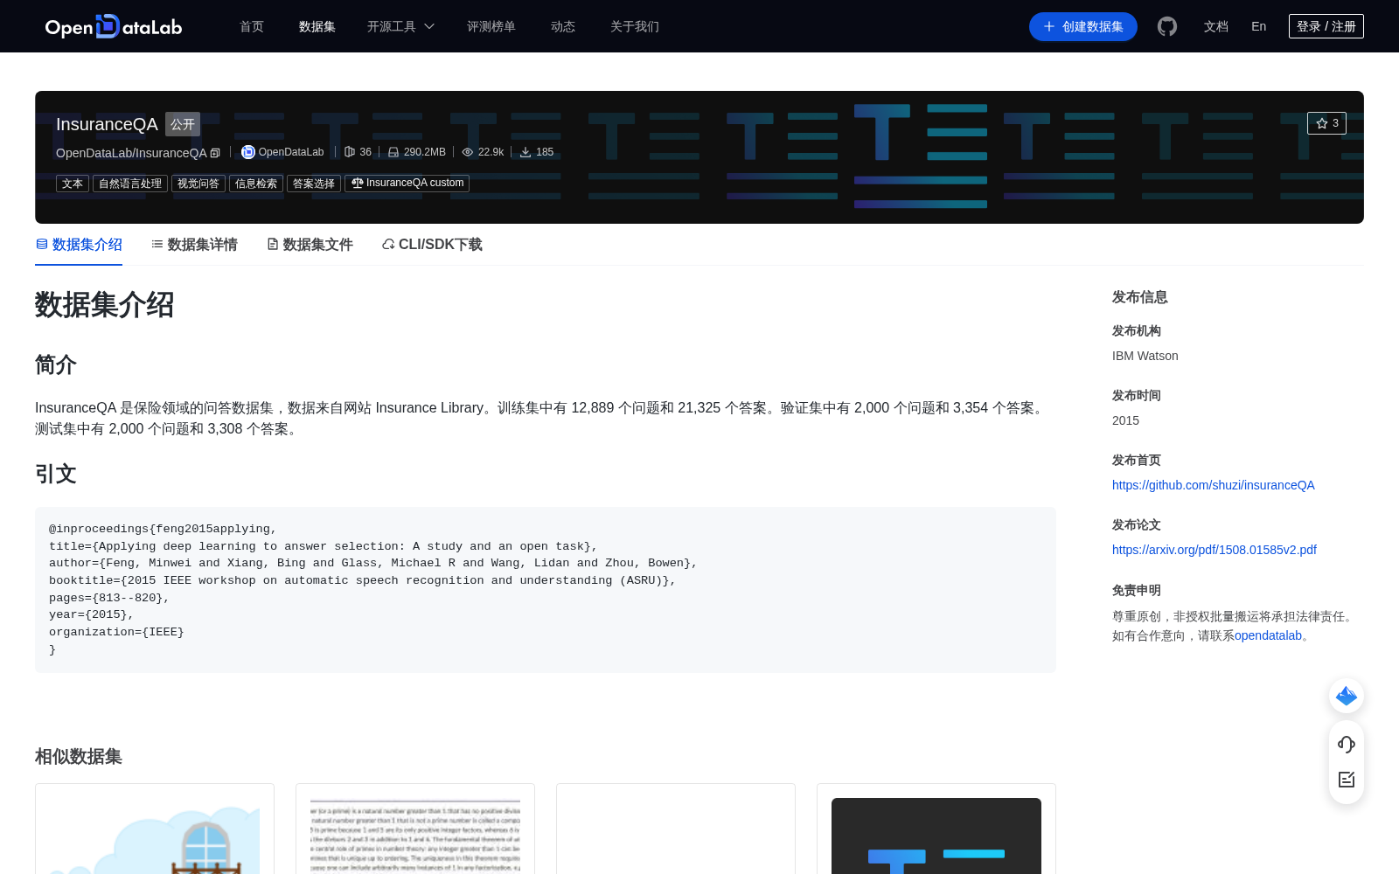This screenshot has height=874, width=1399.
Task: Copy the OpenDataLab/InsuranceQA path icon
Action: click(x=215, y=153)
